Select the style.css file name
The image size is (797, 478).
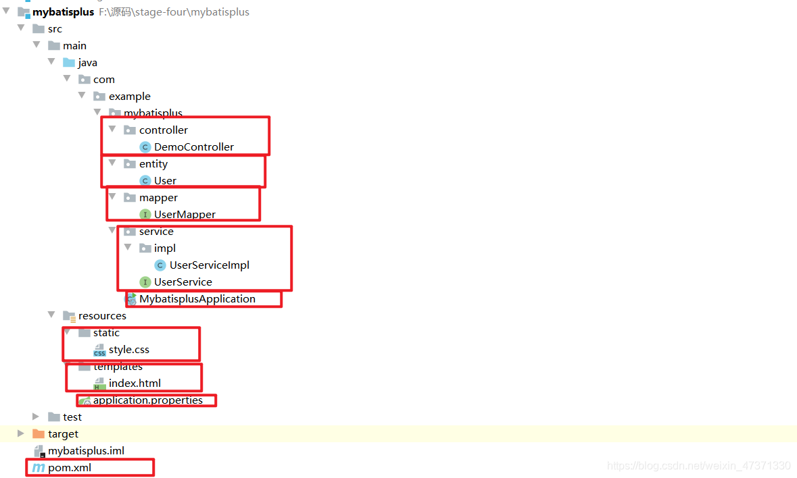(x=129, y=350)
